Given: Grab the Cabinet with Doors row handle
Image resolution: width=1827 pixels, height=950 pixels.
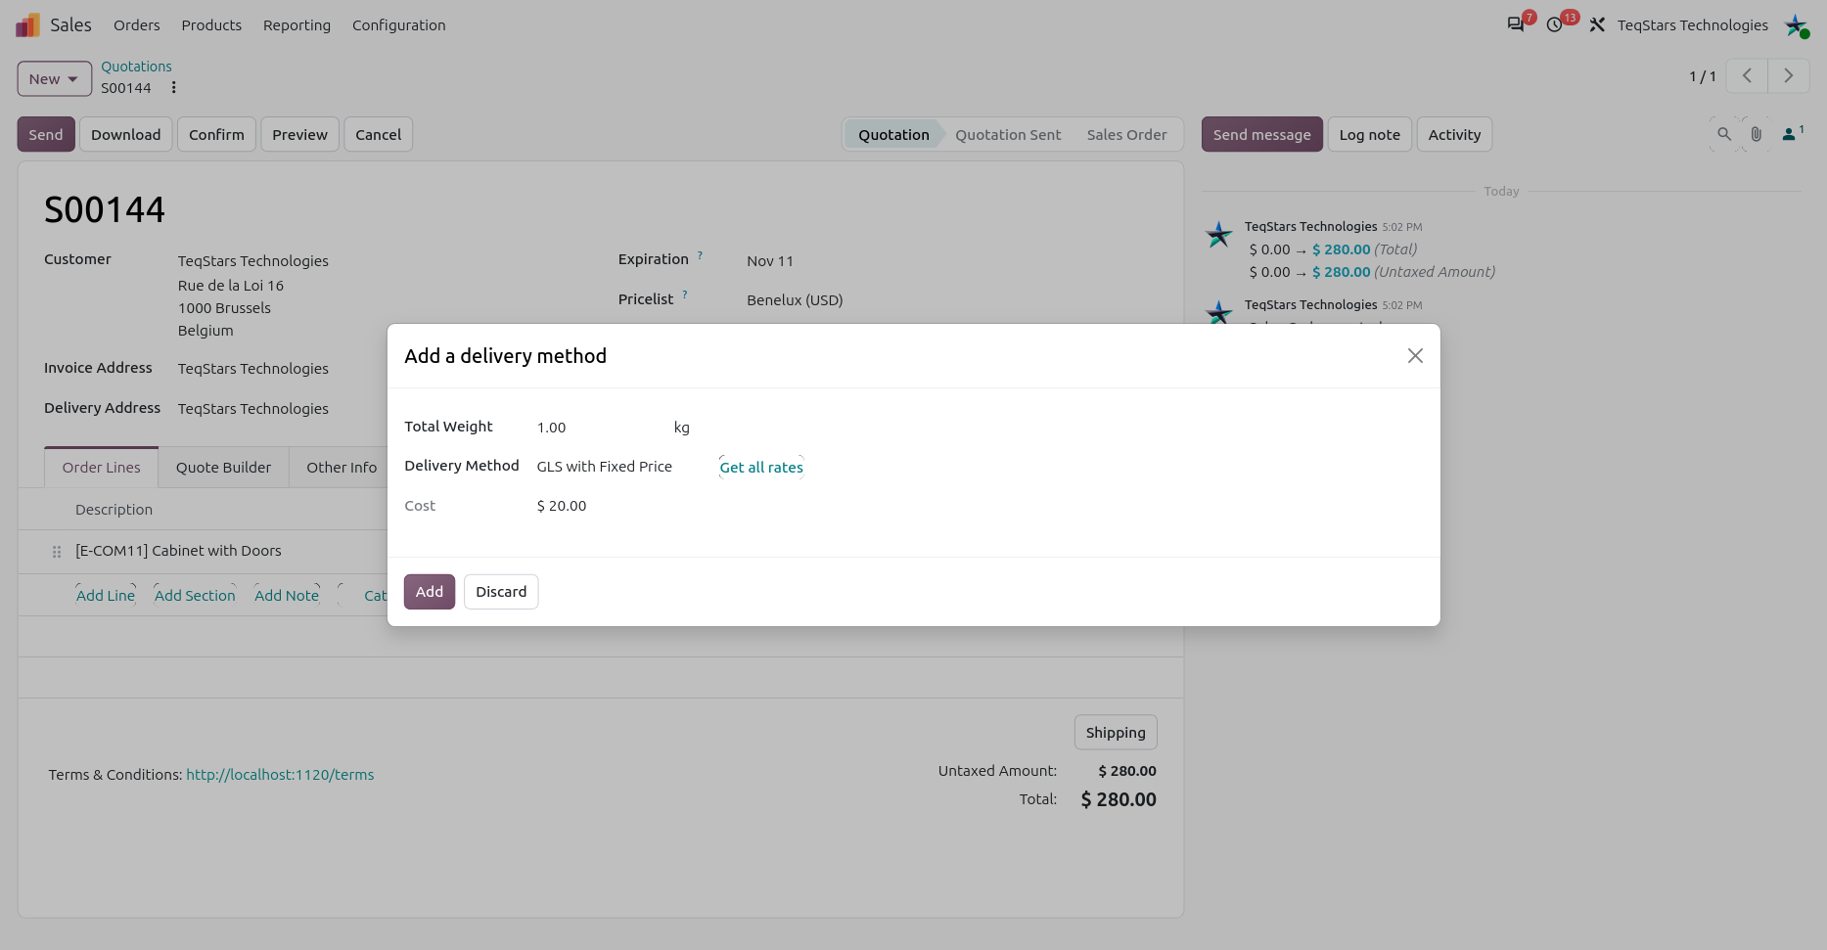Looking at the screenshot, I should pyautogui.click(x=57, y=552).
